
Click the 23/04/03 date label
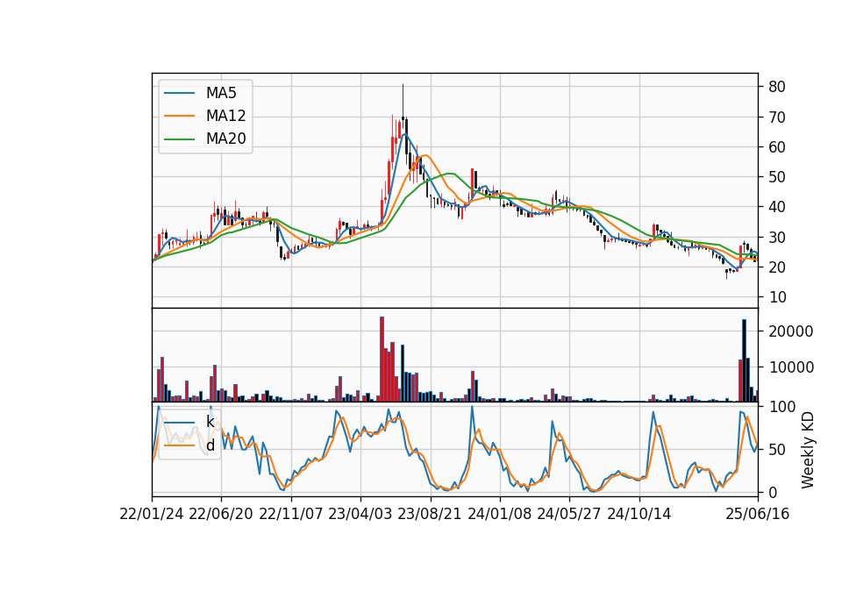click(360, 515)
